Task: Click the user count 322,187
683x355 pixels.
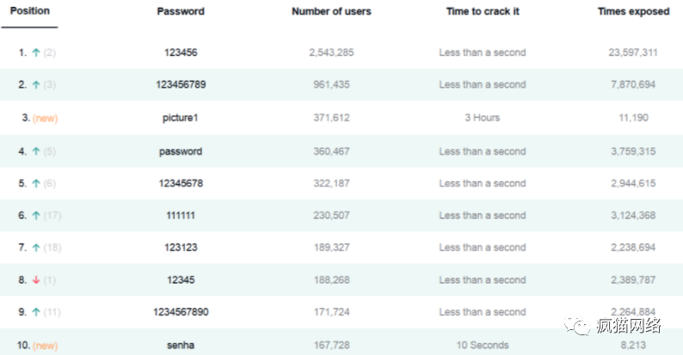Action: (331, 183)
